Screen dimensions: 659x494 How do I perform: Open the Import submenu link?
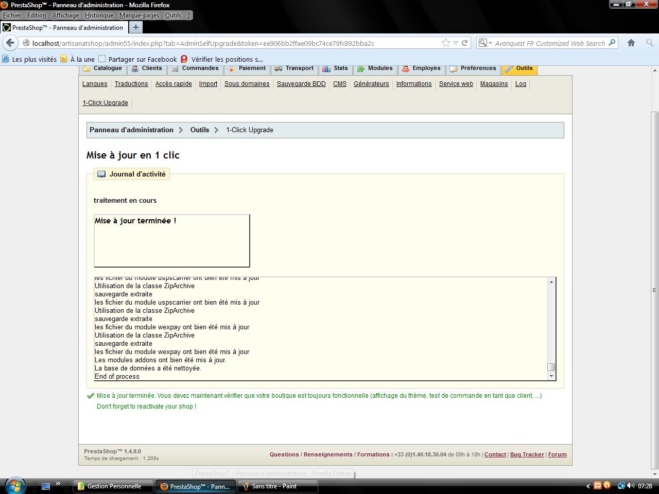tap(208, 84)
